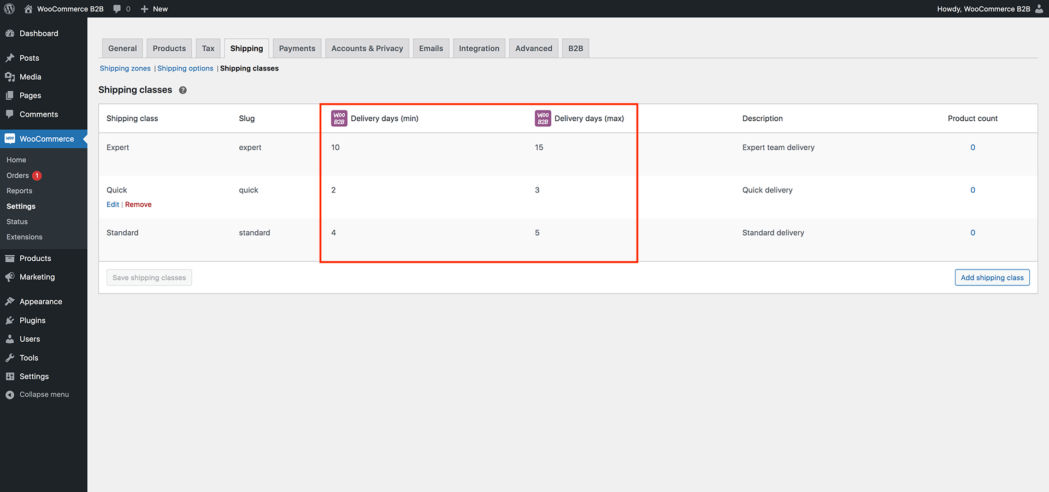Image resolution: width=1049 pixels, height=492 pixels.
Task: Click the 'Expert team delivery' description
Action: coord(778,148)
